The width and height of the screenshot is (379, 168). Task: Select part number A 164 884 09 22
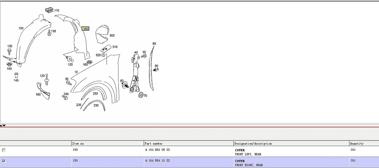pos(157,150)
